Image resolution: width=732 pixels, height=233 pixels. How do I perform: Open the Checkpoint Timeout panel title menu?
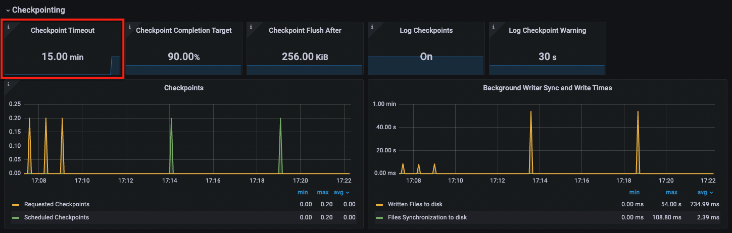click(x=62, y=30)
